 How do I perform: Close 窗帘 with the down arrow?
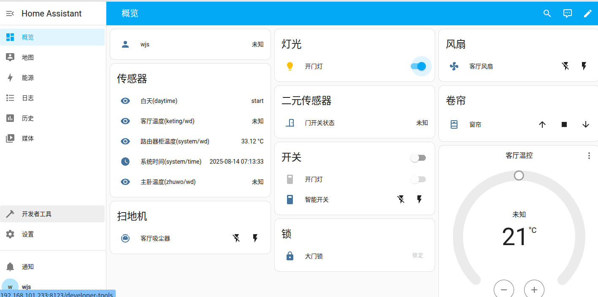pos(586,124)
